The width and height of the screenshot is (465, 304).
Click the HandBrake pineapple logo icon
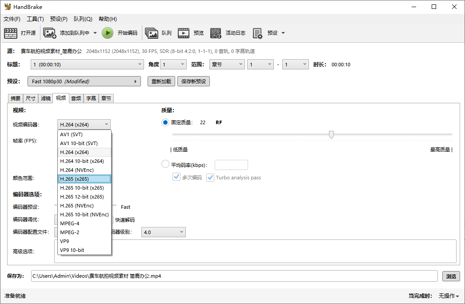(x=8, y=7)
